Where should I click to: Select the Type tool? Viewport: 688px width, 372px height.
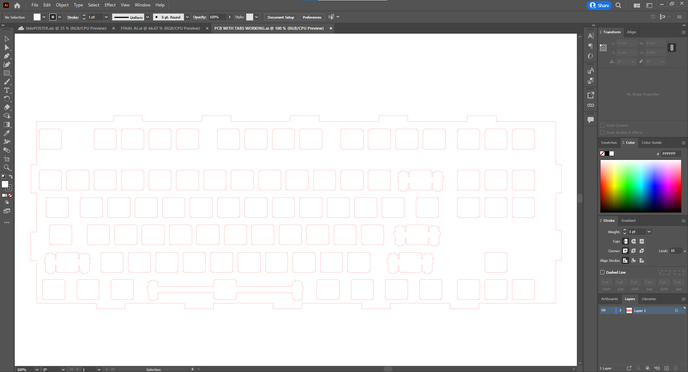[7, 90]
